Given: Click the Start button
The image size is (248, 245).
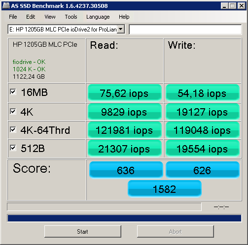Looking at the screenshot, I should click(x=83, y=231).
